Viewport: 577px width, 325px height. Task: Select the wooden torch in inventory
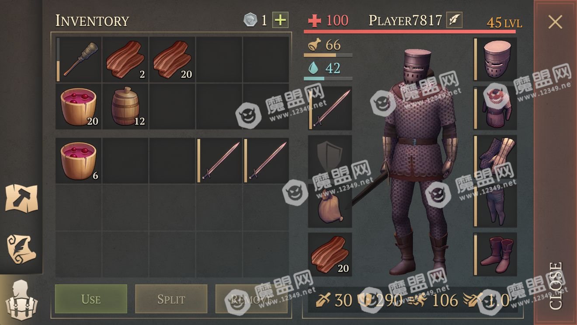[79, 59]
